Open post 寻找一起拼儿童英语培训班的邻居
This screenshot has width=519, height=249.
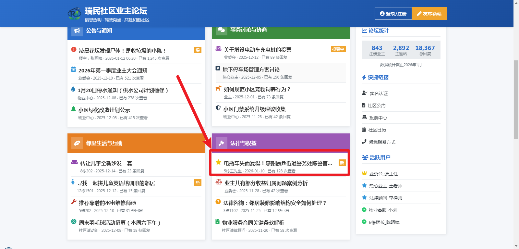tap(116, 183)
